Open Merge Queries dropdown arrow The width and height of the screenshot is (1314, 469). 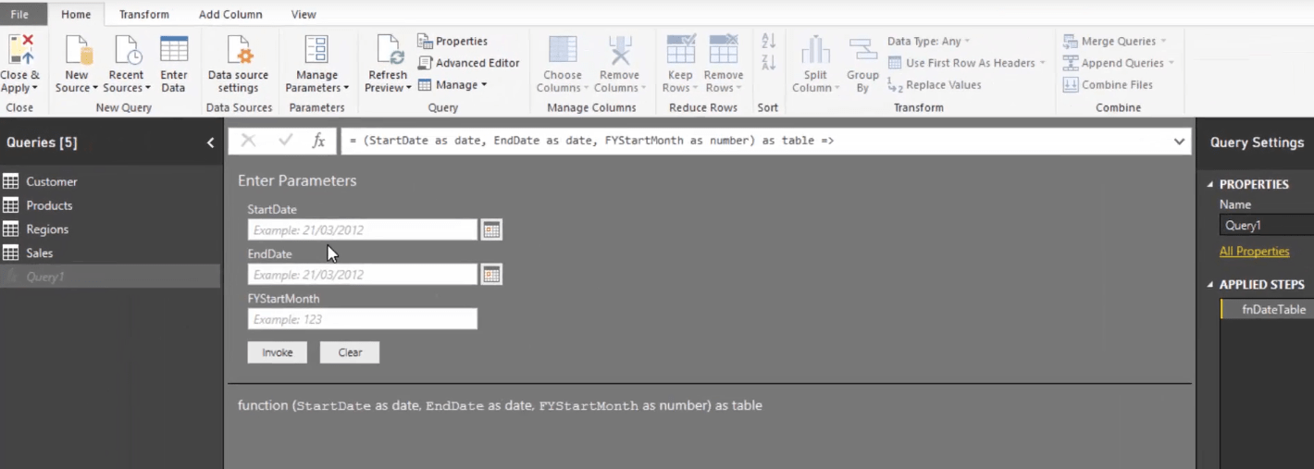tap(1163, 42)
